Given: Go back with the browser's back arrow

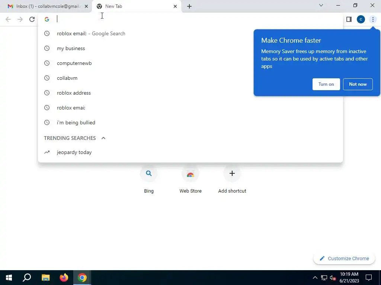Looking at the screenshot, I should pos(8,19).
